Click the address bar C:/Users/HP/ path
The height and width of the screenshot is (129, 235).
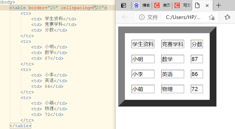click(183, 17)
